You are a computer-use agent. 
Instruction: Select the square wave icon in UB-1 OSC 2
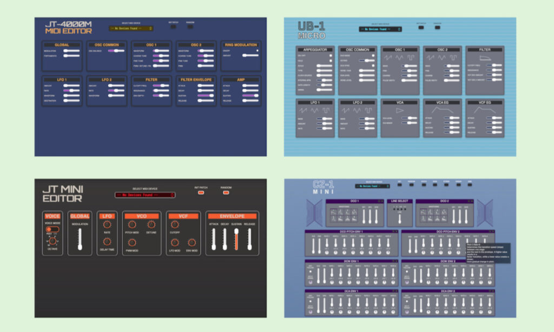453,58
